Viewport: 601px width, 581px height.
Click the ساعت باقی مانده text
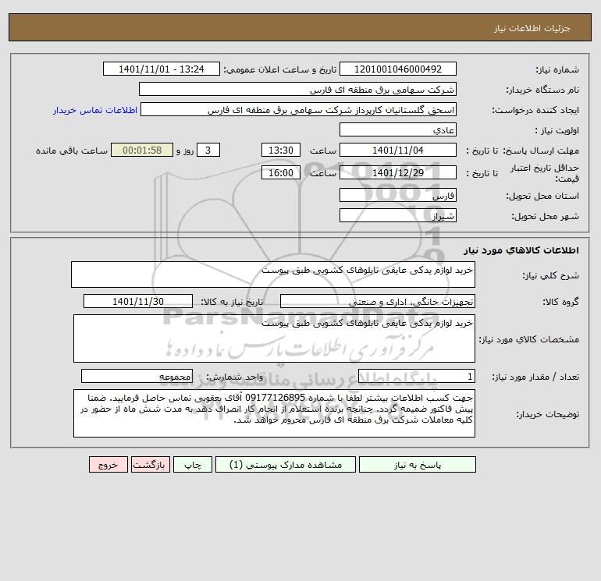72,151
